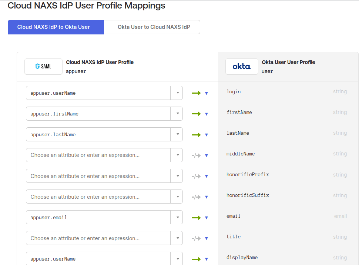Select the honorificSuffix attribute label

248,195
